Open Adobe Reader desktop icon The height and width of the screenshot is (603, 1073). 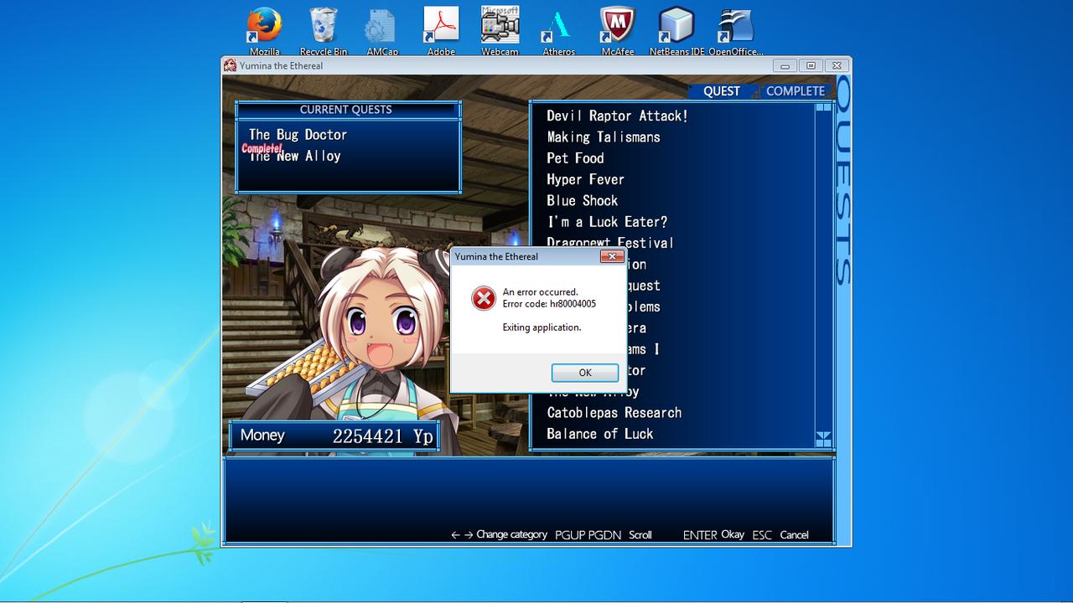pos(441,26)
